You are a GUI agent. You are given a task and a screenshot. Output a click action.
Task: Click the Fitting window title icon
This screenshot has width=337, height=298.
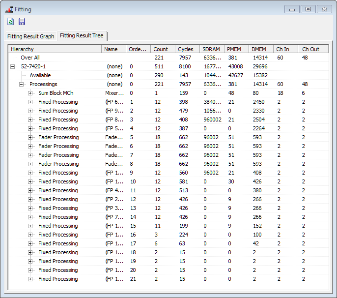[8, 9]
